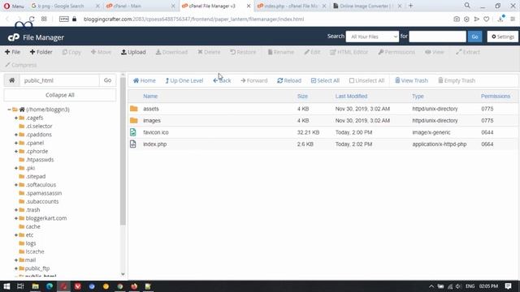This screenshot has height=292, width=520.
Task: Switch to the cPanel - Main browser tab
Action: coord(141,6)
